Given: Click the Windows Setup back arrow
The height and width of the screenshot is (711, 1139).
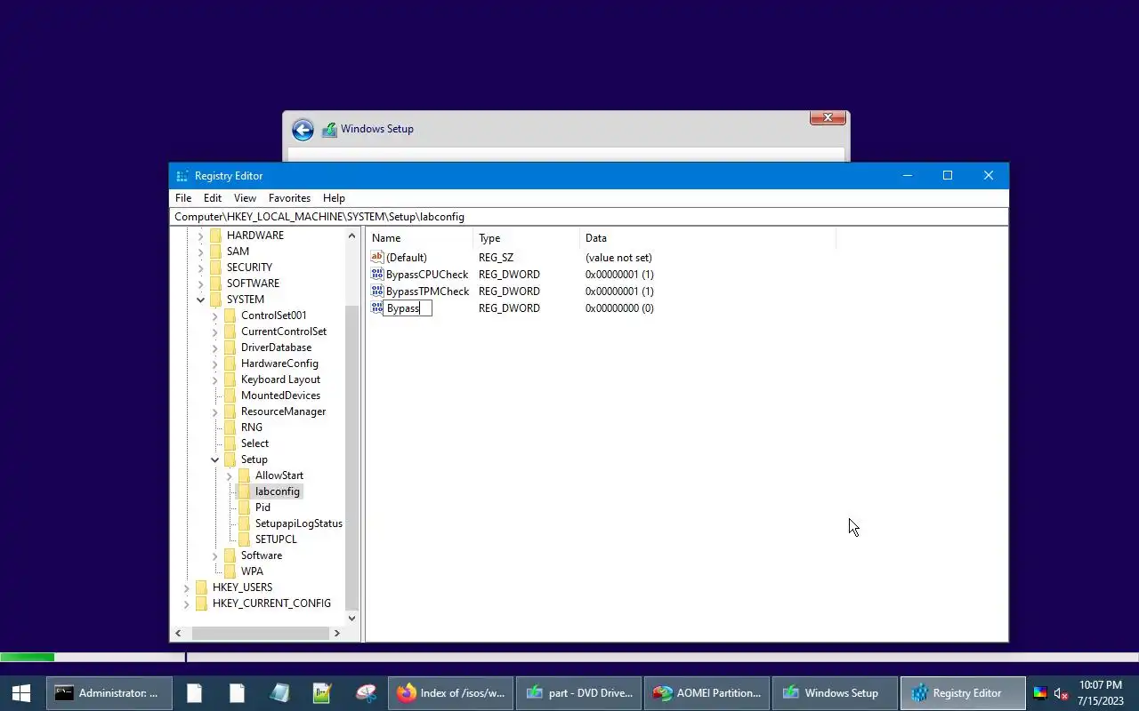Looking at the screenshot, I should (303, 130).
